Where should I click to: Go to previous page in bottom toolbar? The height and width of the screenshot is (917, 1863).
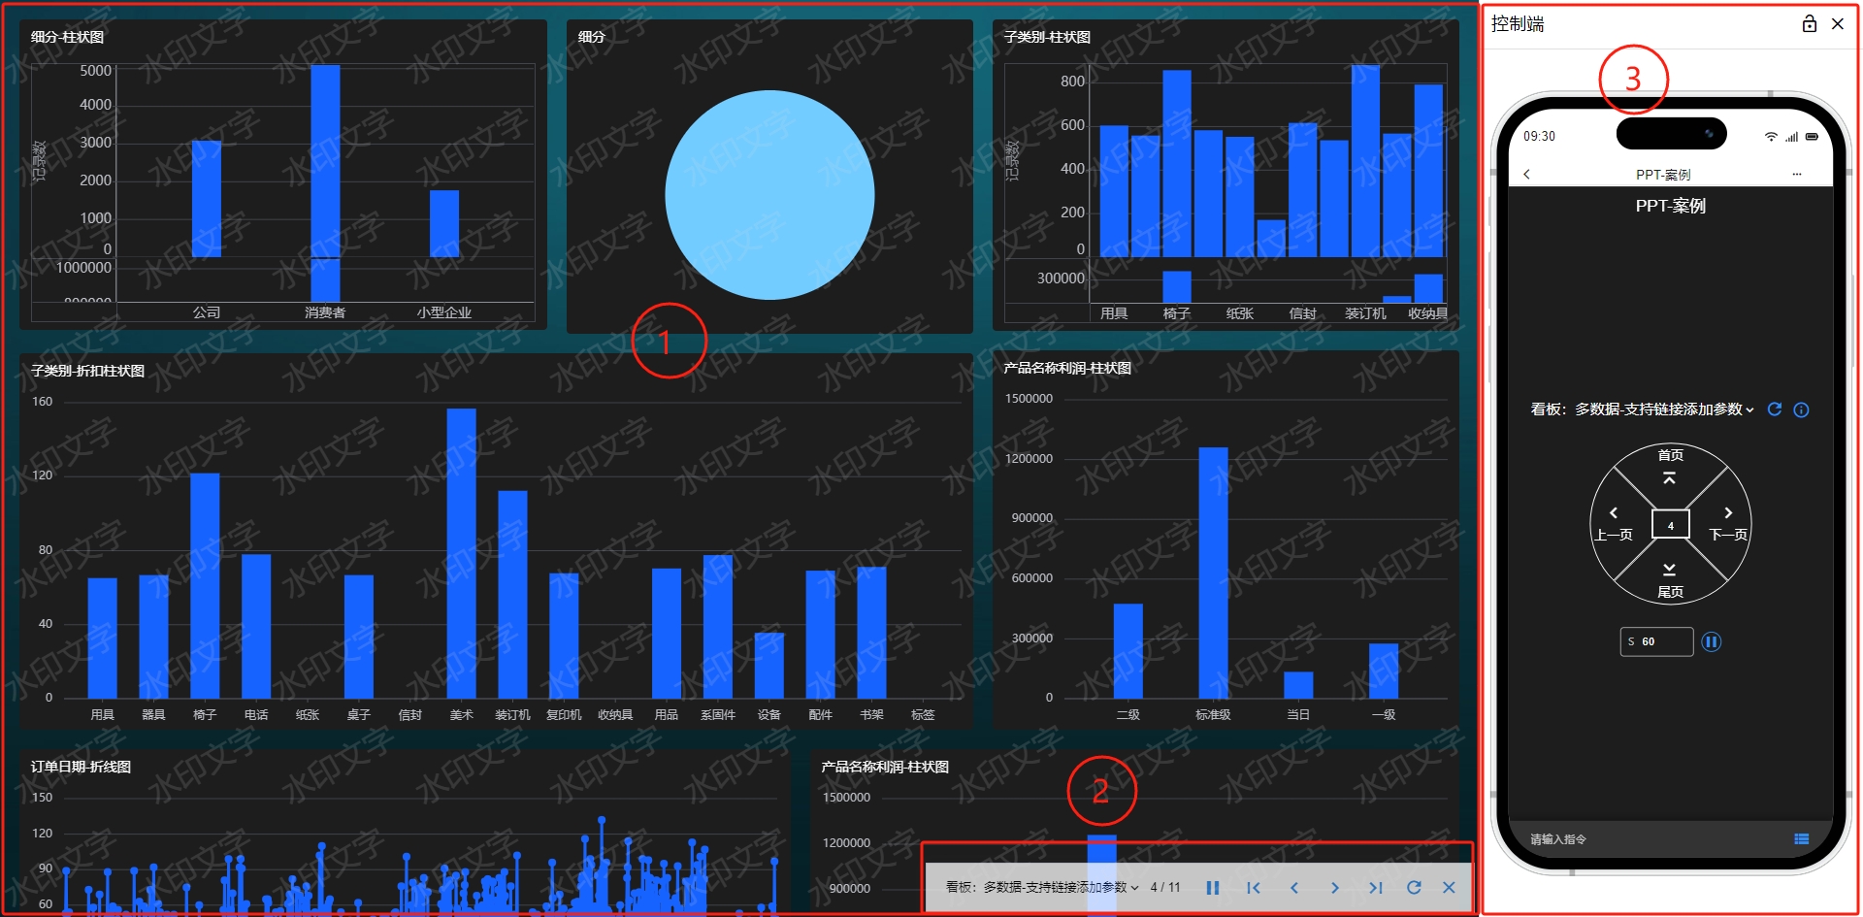(1293, 888)
